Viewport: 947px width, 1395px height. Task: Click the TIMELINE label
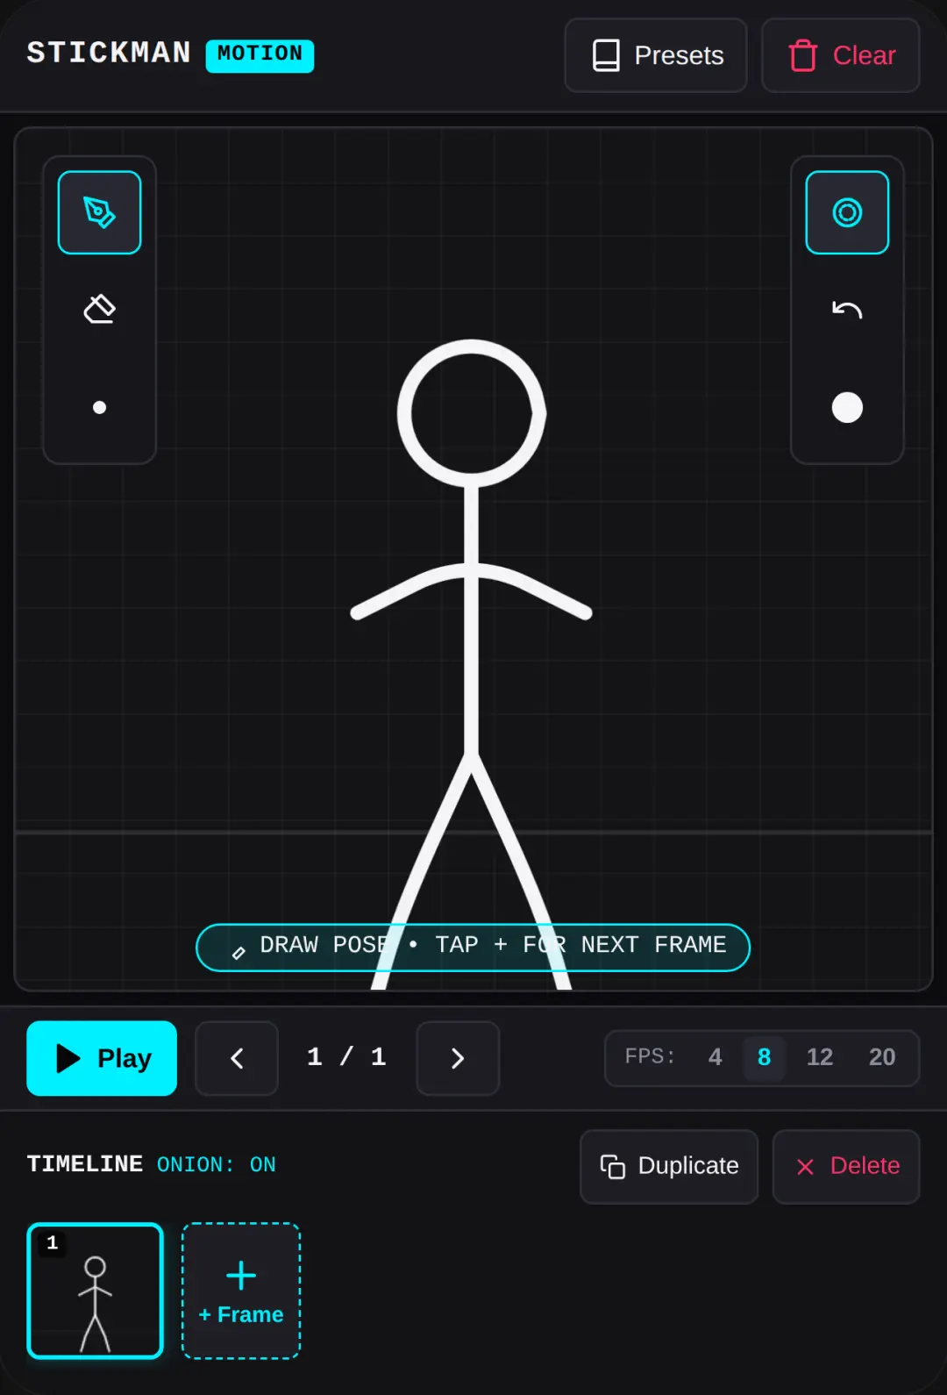pyautogui.click(x=85, y=1165)
